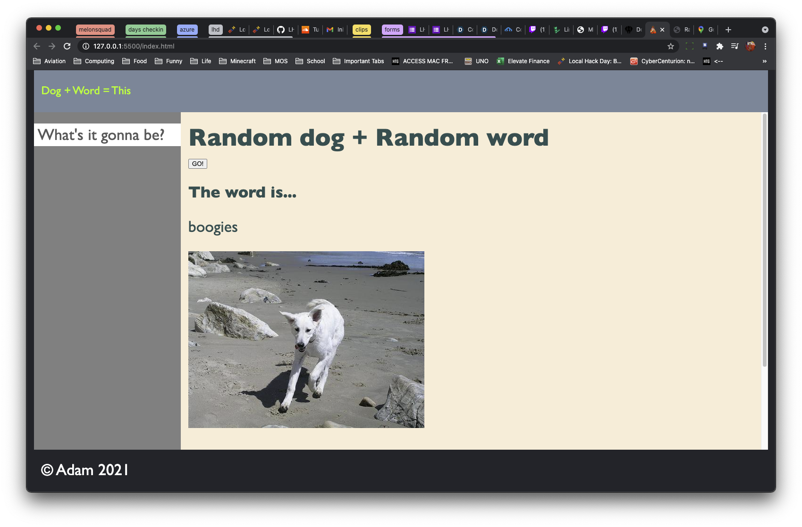Viewport: 802px width, 527px height.
Task: Show hidden bookmarks with the double chevron
Action: point(764,61)
